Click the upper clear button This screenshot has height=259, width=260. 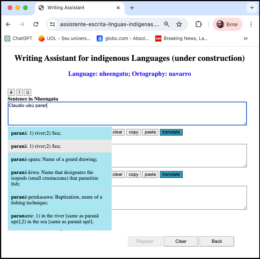point(118,132)
